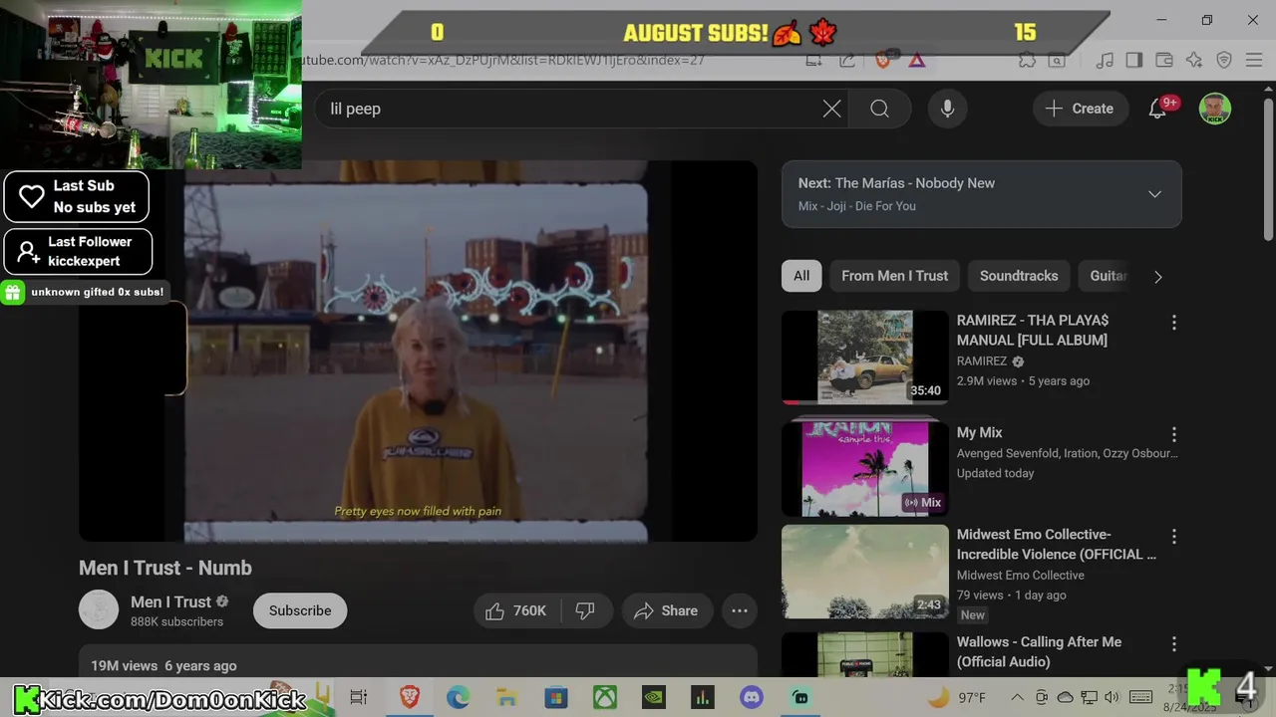1276x717 pixels.
Task: Open File Explorer from taskbar
Action: (x=506, y=698)
